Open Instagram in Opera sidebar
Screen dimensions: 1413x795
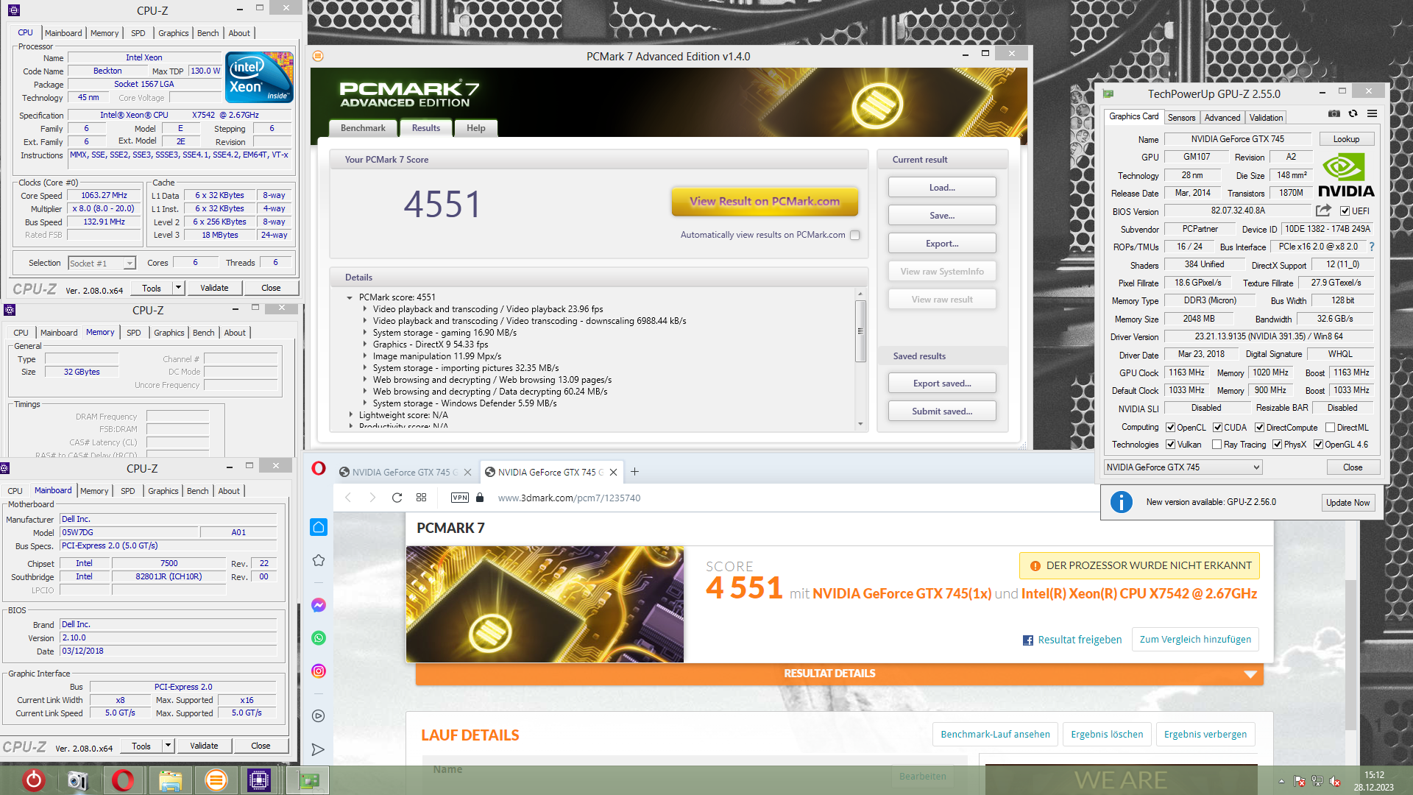pos(319,671)
